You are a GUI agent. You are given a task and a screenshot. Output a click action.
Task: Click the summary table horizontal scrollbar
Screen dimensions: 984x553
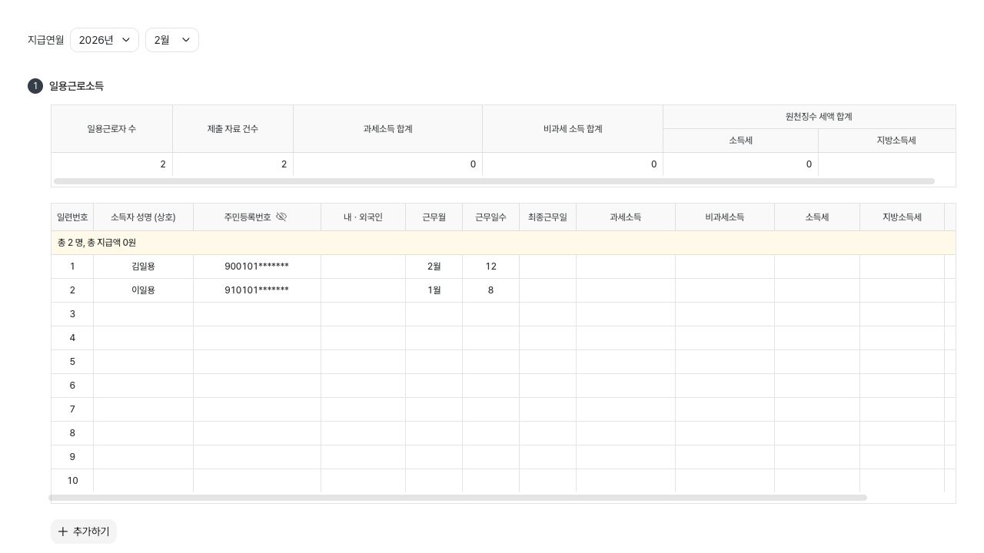(494, 181)
